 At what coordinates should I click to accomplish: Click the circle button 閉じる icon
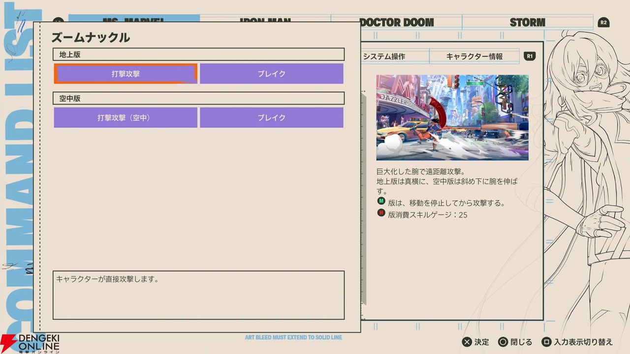point(503,342)
